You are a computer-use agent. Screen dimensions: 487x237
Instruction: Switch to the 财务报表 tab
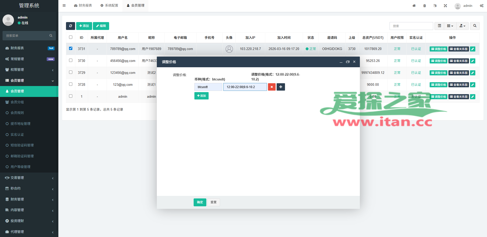pyautogui.click(x=83, y=6)
